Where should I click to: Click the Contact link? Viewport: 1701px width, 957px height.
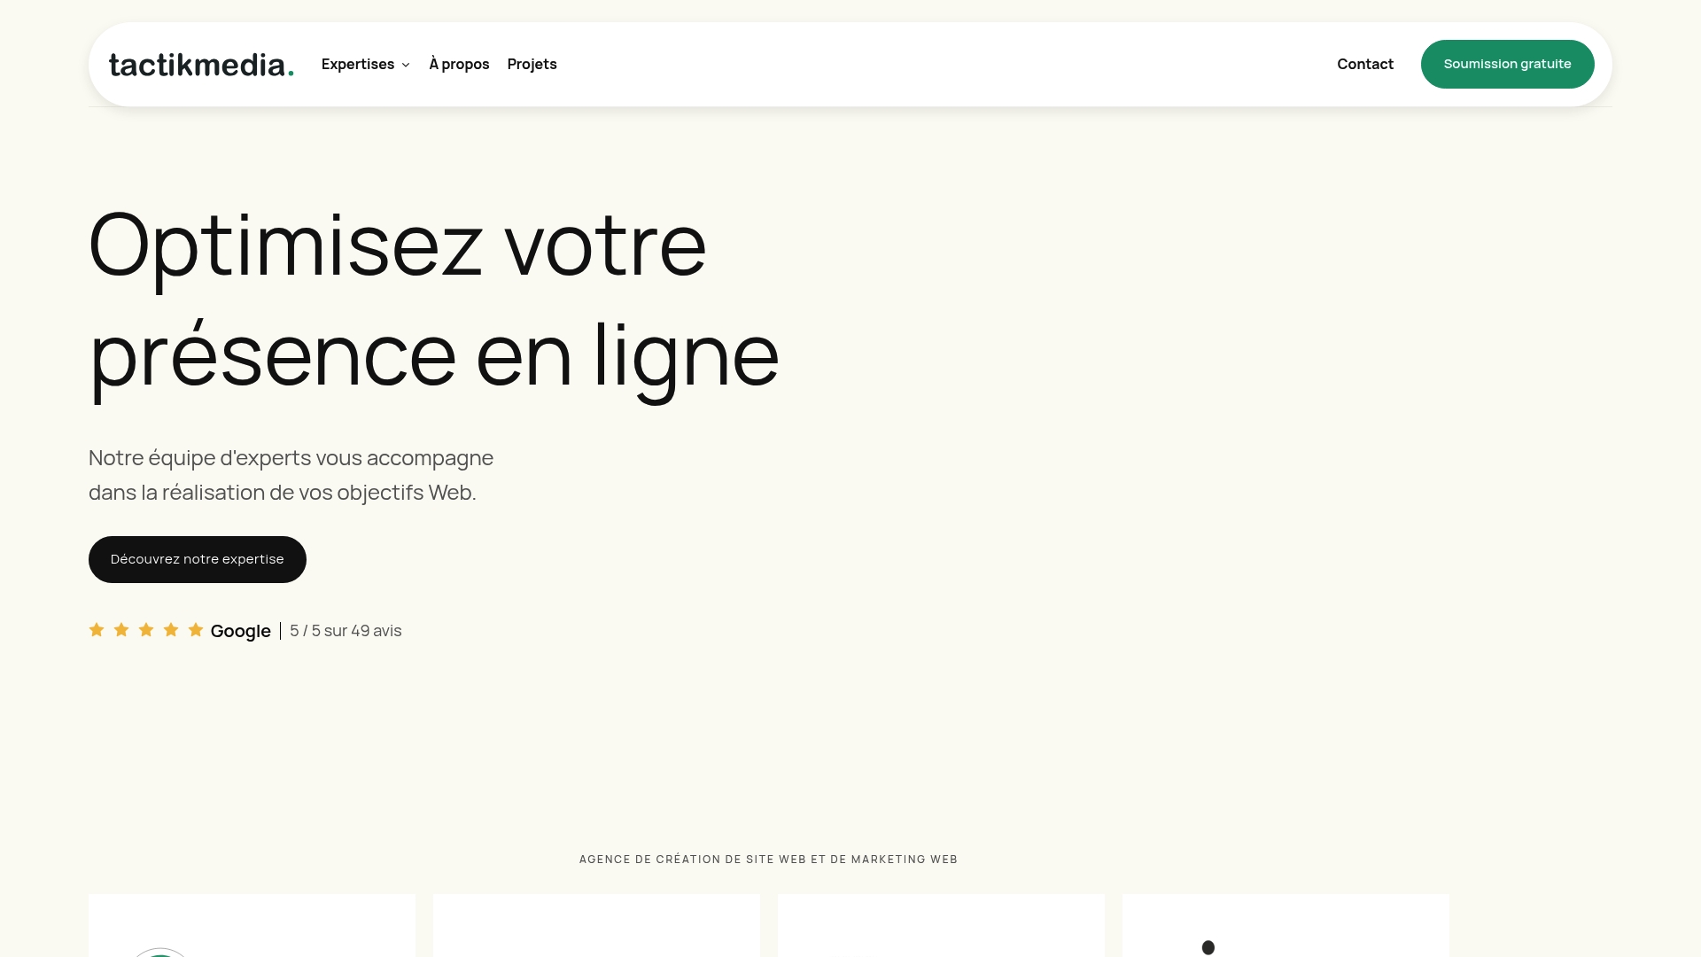(x=1364, y=64)
